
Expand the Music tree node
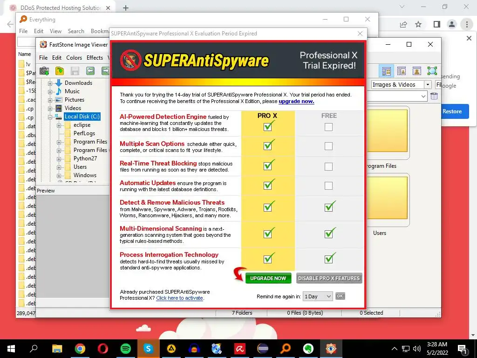coord(50,92)
